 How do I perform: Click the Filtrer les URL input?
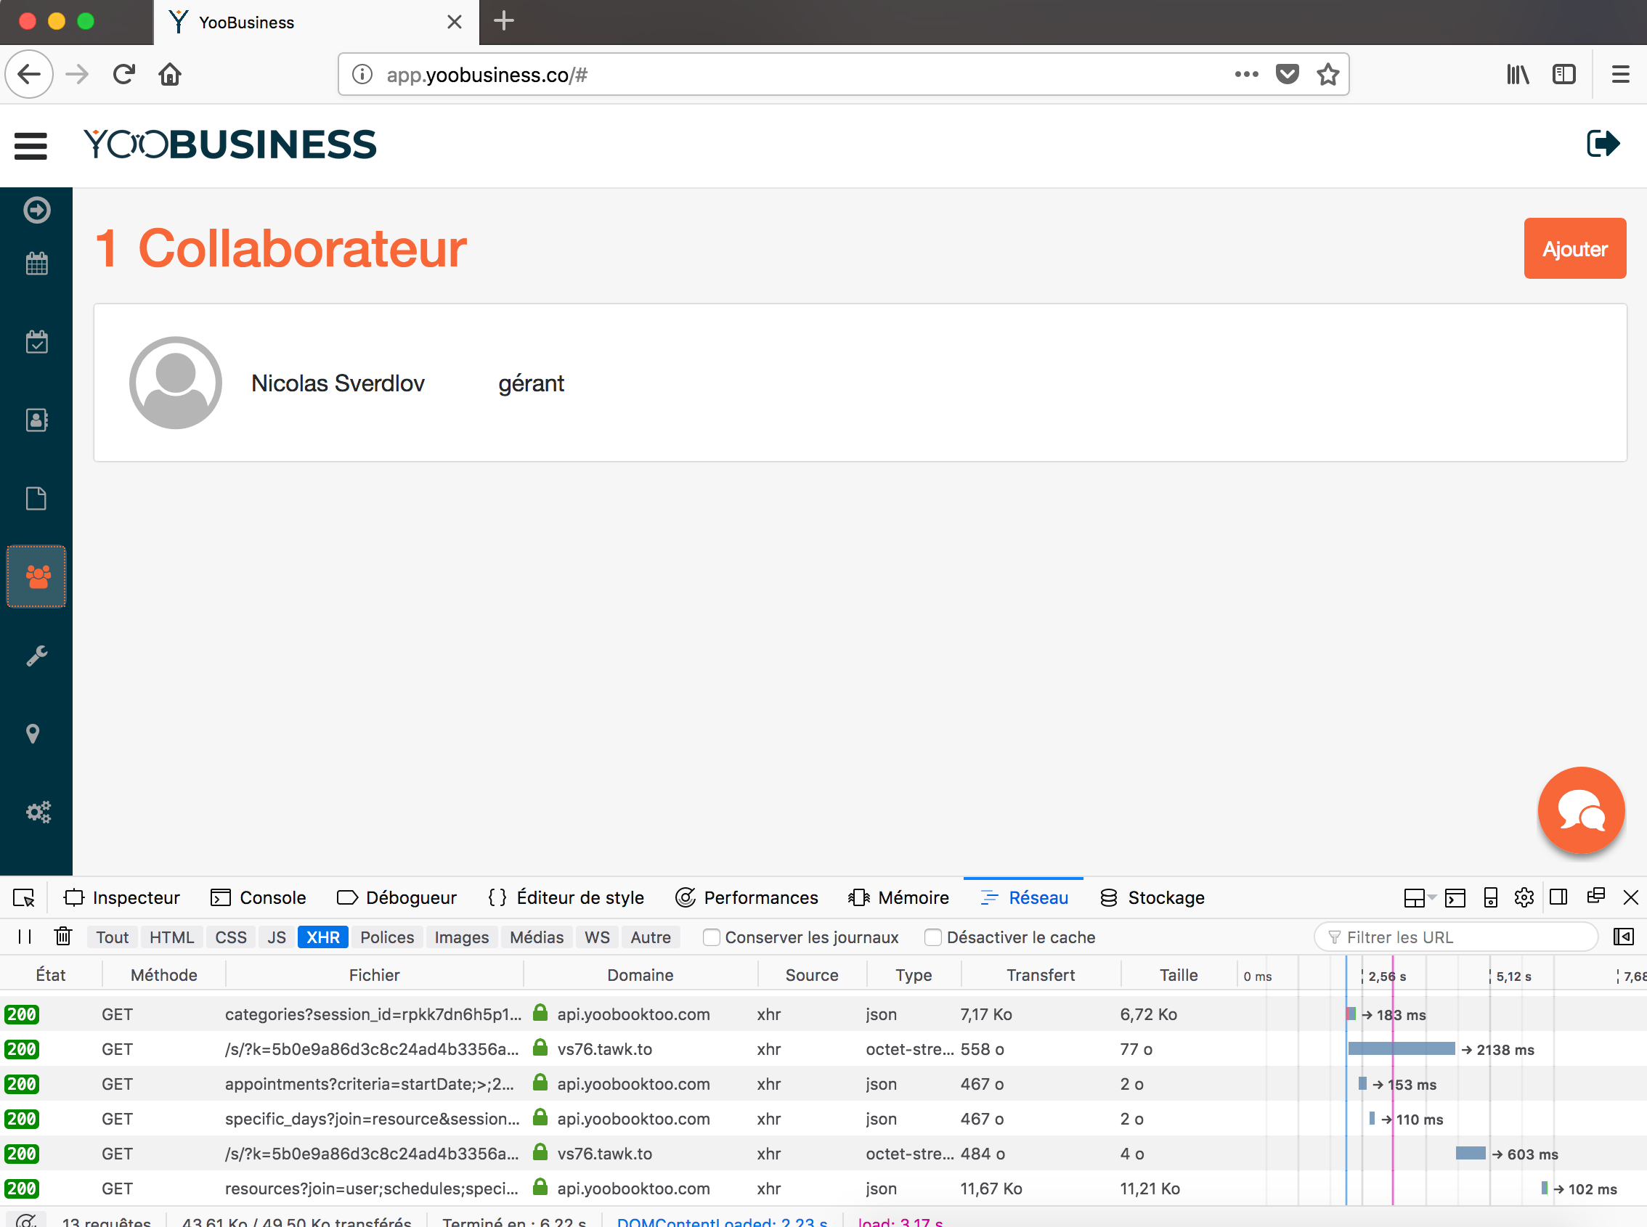(x=1456, y=937)
